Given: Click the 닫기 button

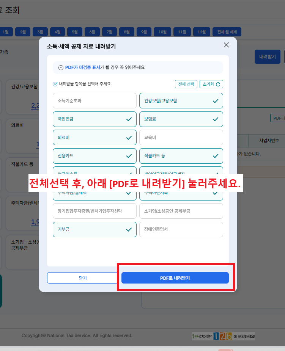Looking at the screenshot, I should [x=83, y=278].
